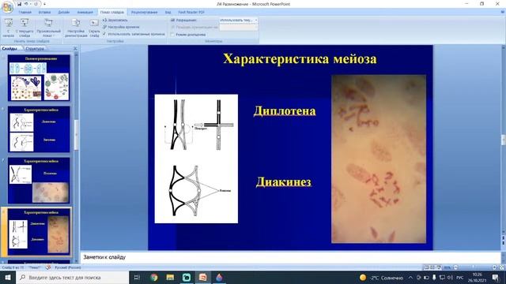506x284 pixels.
Task: Open Customize Quick Access Toolbar dropdown
Action: [44, 4]
